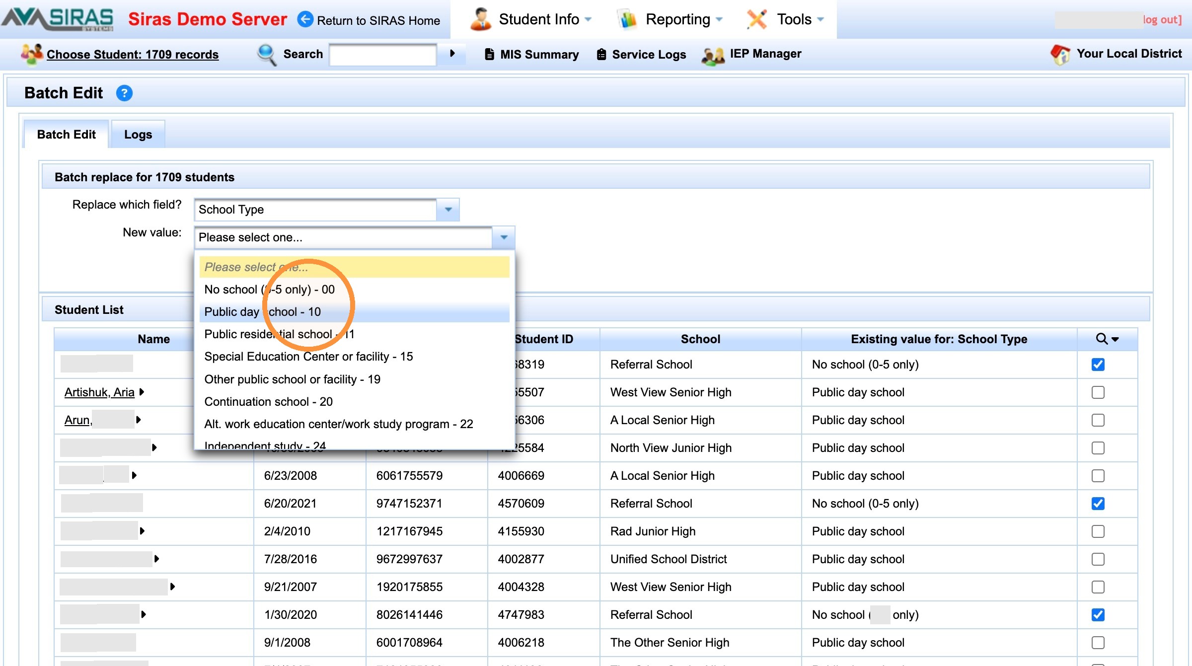Select 'Alt. work education center/work study program - 22'
The image size is (1192, 666).
click(355, 424)
